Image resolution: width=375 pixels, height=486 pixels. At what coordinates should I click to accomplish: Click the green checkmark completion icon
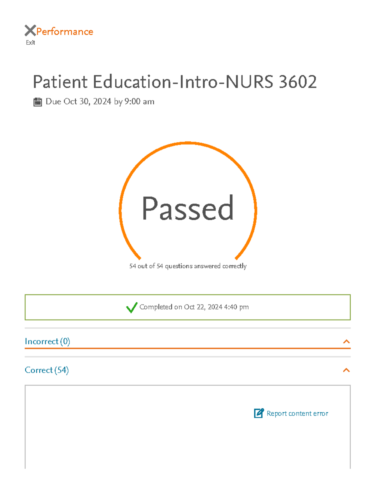(x=132, y=308)
